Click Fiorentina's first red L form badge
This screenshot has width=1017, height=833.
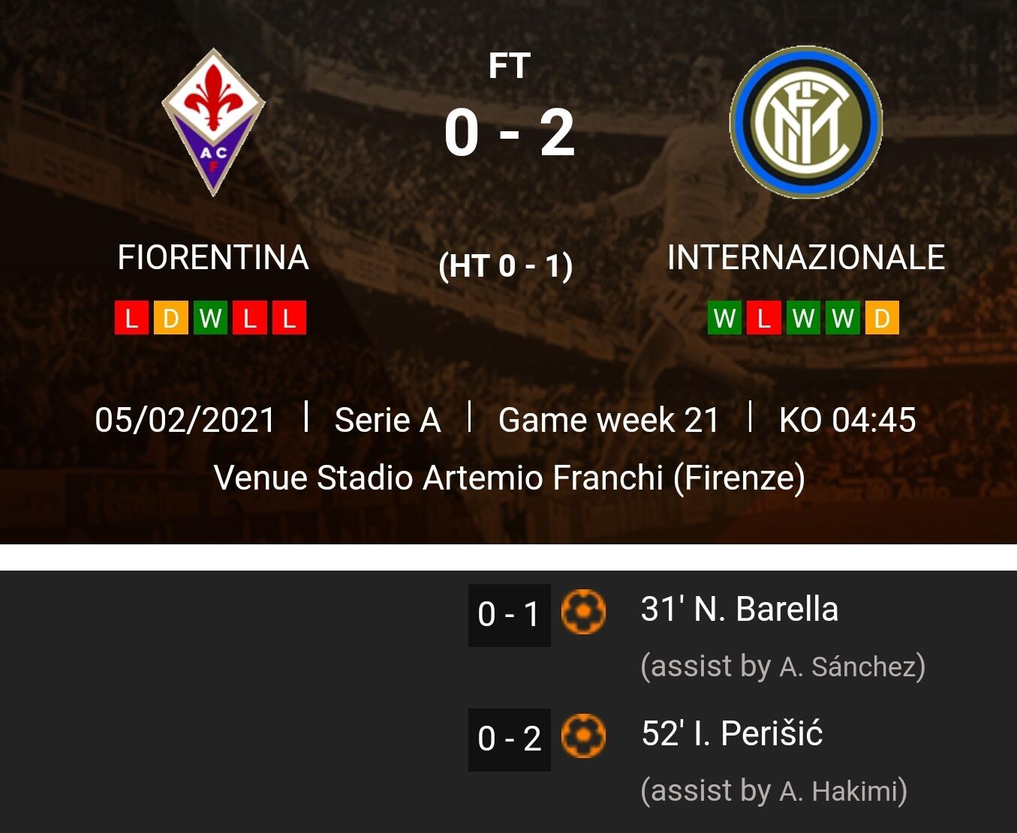click(131, 318)
